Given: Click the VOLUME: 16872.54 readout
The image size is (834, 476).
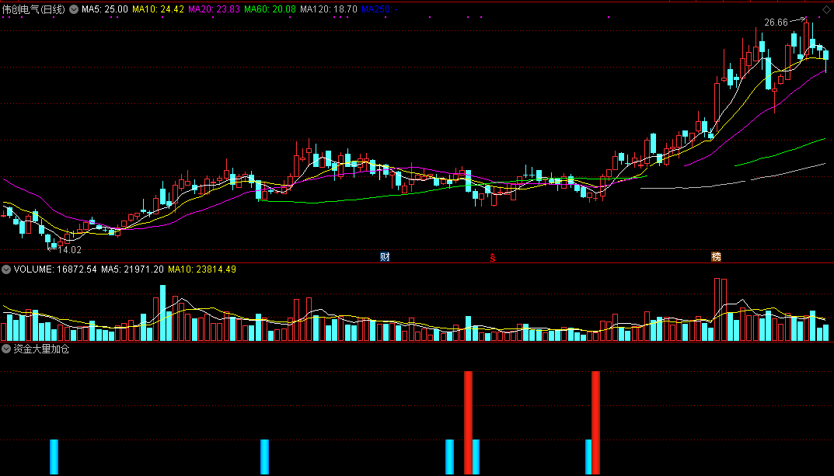Looking at the screenshot, I should 55,269.
